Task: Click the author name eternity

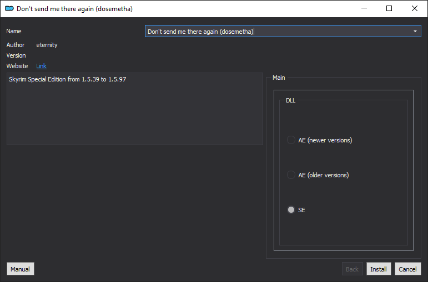Action: [47, 45]
